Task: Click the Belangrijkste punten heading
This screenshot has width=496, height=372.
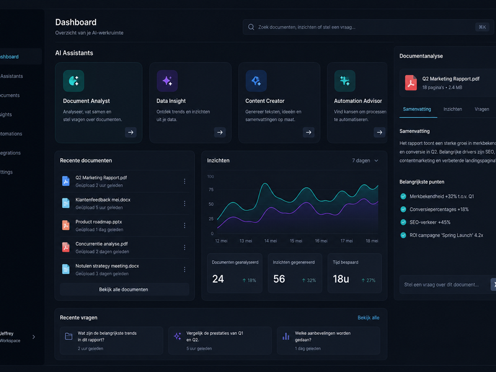Action: coord(422,182)
